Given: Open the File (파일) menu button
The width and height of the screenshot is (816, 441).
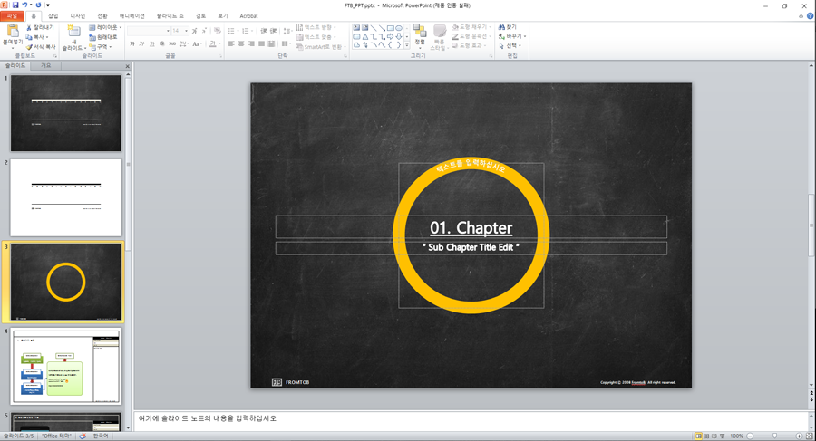Looking at the screenshot, I should [12, 16].
